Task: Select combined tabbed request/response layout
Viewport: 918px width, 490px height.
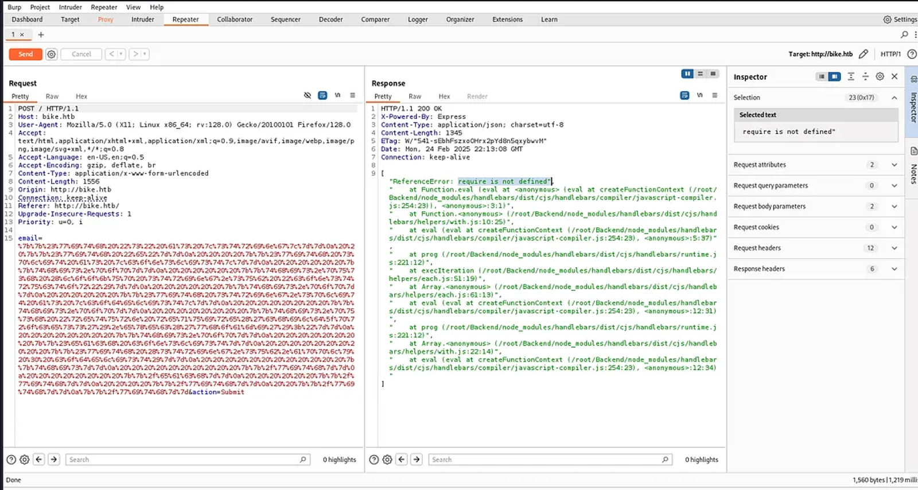Action: [x=713, y=73]
